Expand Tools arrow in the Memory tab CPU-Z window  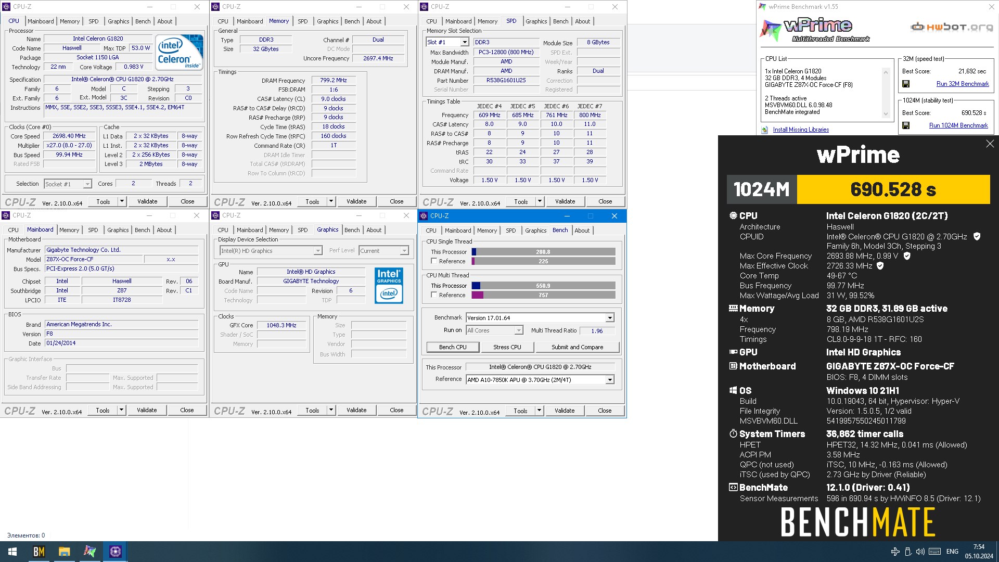click(331, 201)
